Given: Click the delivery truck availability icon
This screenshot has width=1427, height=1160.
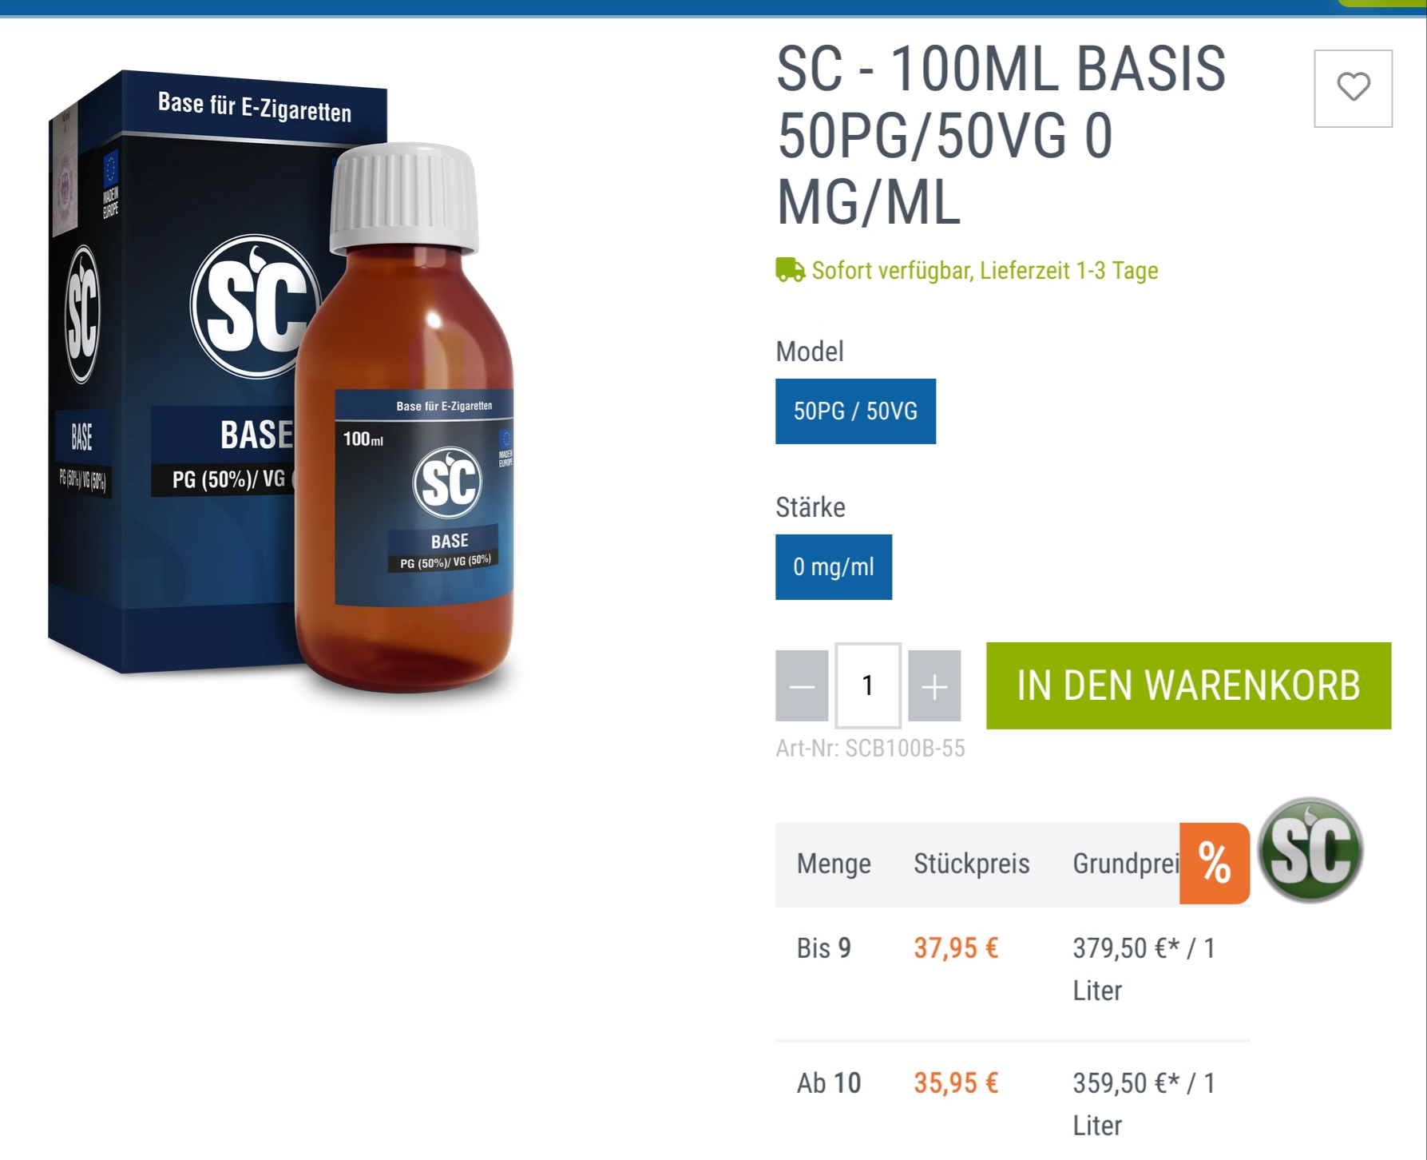Looking at the screenshot, I should coord(790,270).
